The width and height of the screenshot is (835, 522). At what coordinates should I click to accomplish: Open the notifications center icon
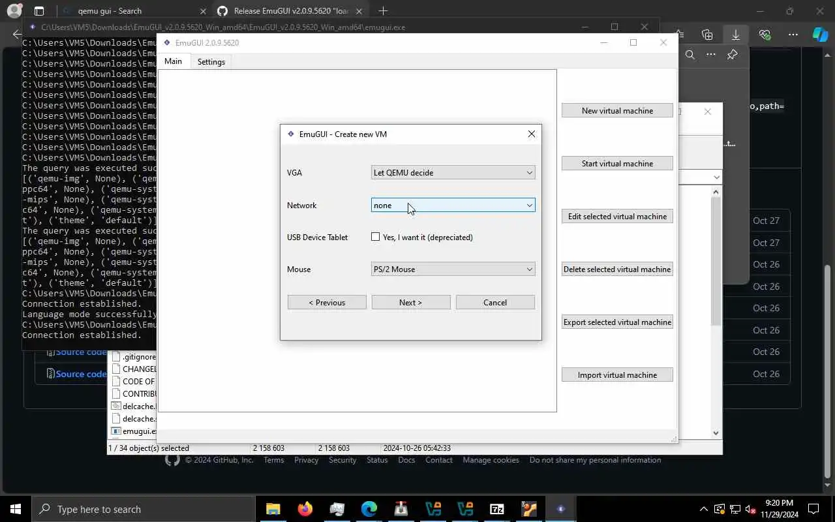click(x=813, y=509)
